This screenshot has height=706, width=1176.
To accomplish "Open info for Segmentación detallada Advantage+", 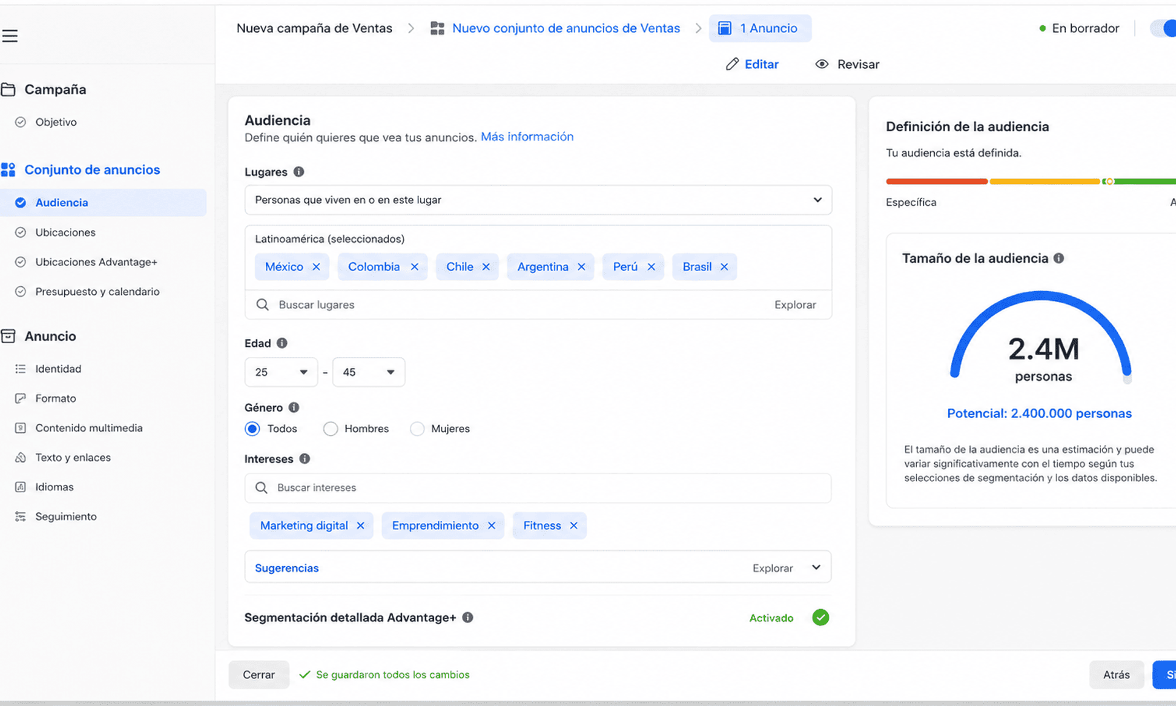I will click(x=468, y=618).
